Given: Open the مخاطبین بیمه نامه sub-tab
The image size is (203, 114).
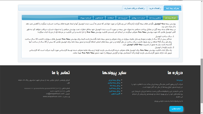Looking at the screenshot, I should click(x=155, y=18).
